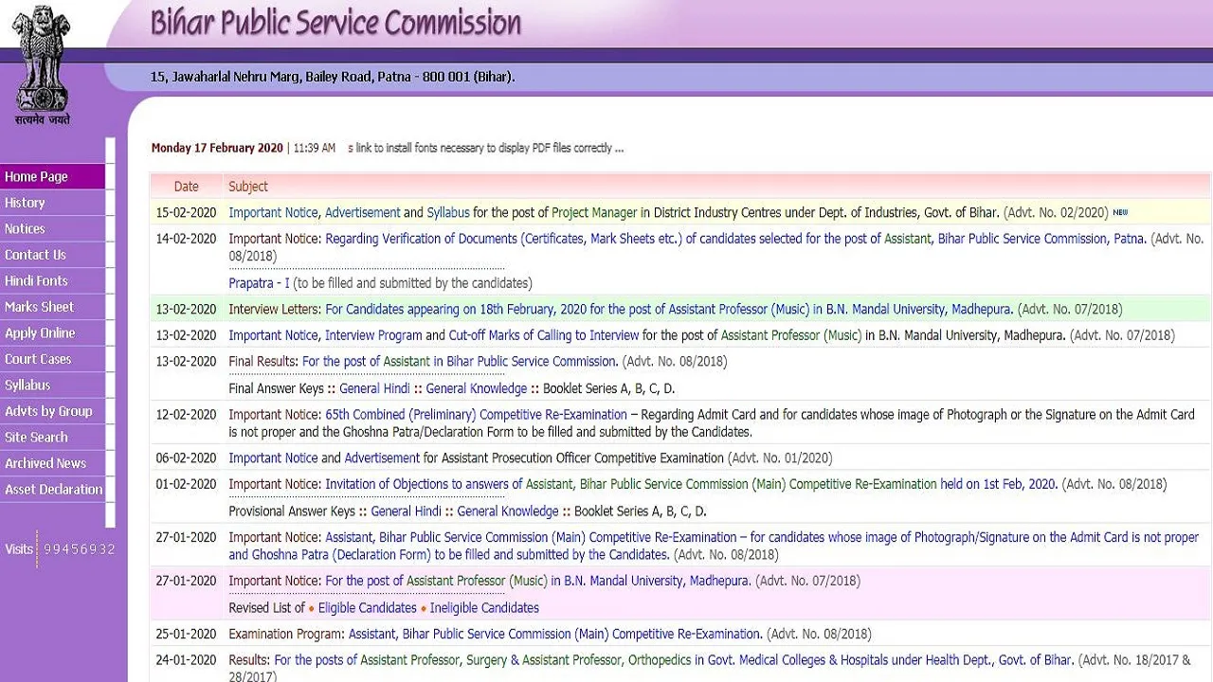Select Hindi Fonts in sidebar
This screenshot has width=1213, height=682.
tap(53, 281)
